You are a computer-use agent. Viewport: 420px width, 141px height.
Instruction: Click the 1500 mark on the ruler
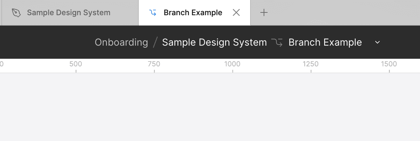pyautogui.click(x=389, y=64)
